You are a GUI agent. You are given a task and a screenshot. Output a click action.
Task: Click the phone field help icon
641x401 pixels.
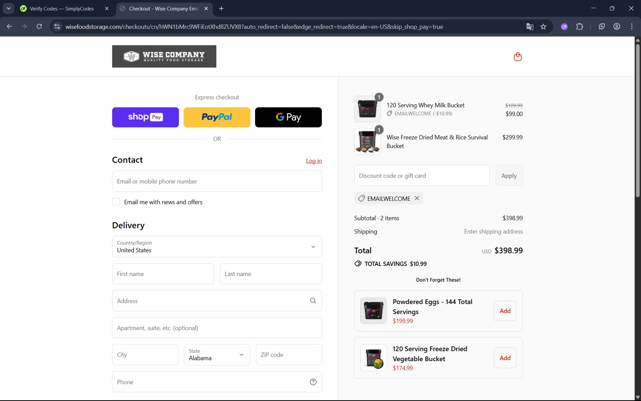(x=313, y=382)
